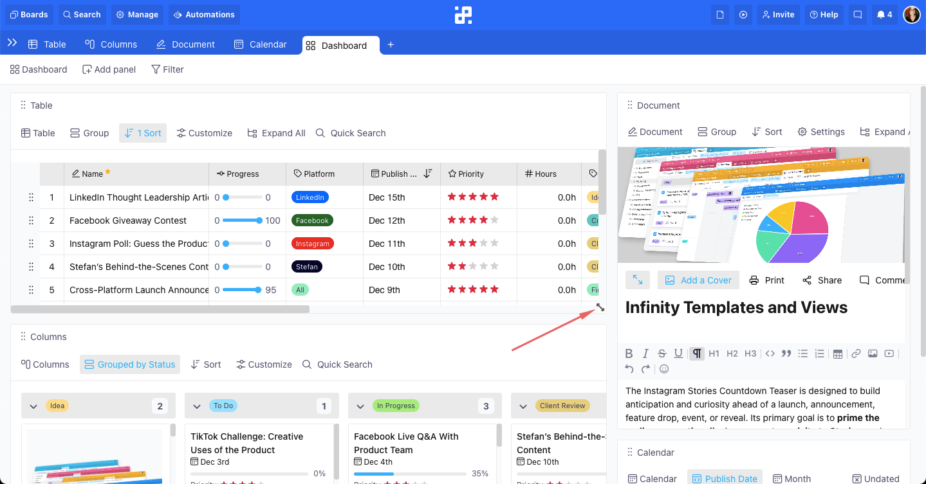Click the code block icon in document toolbar
This screenshot has height=484, width=926.
click(769, 353)
